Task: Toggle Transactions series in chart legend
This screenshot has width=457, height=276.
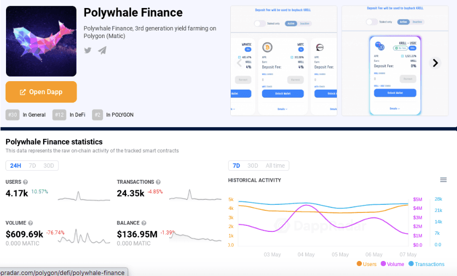Action: [426, 264]
